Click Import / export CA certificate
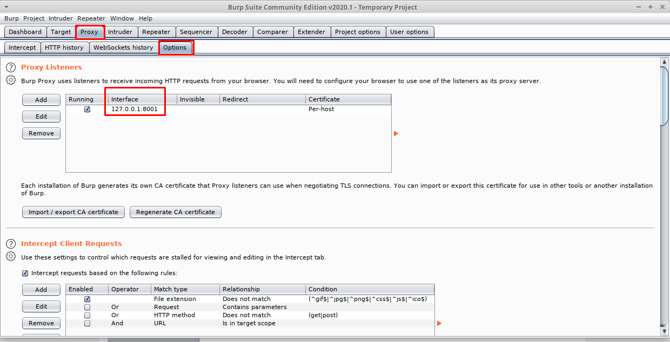The height and width of the screenshot is (342, 670). [x=73, y=212]
